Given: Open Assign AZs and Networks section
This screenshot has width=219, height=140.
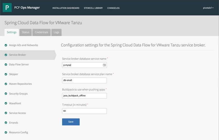Looking at the screenshot, I should [x=23, y=45].
